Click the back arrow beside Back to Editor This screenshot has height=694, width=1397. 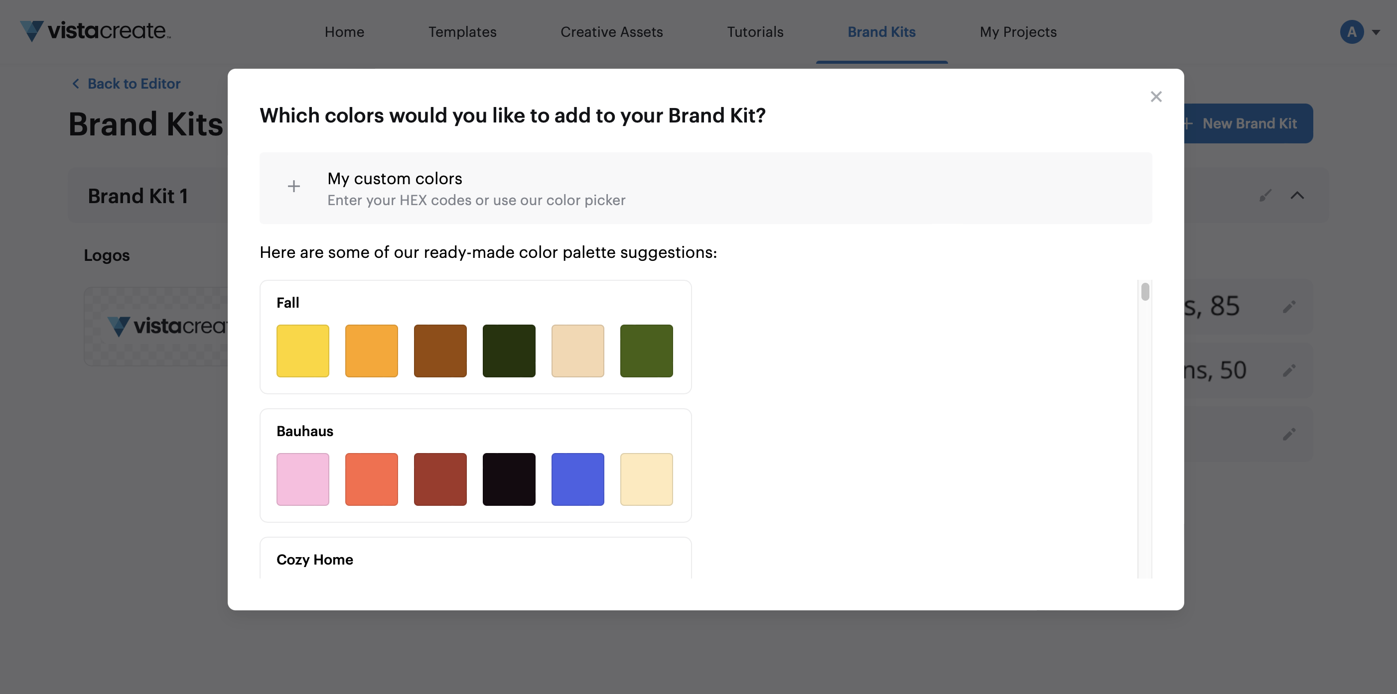point(76,84)
